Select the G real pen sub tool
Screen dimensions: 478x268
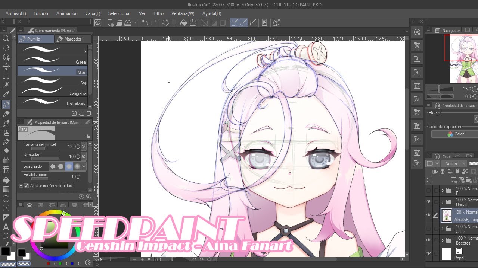52,61
